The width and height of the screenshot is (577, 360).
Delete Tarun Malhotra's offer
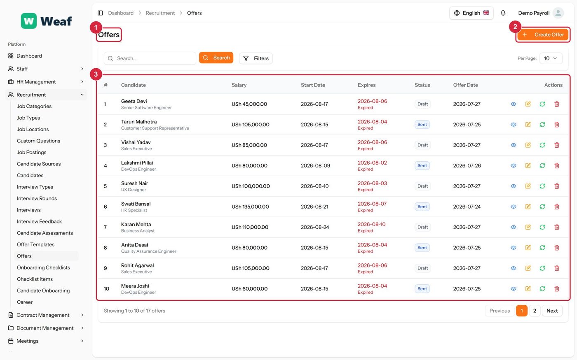tap(557, 125)
